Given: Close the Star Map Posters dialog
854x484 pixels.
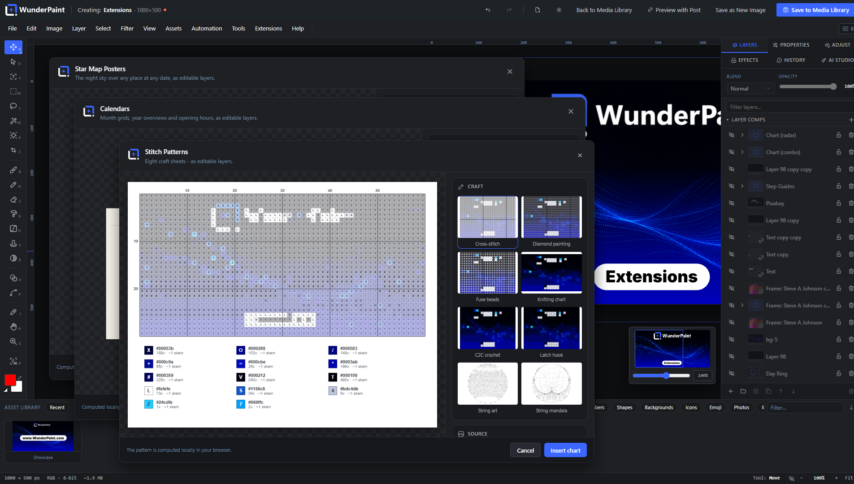Looking at the screenshot, I should 510,72.
